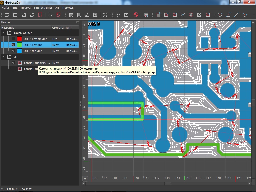Click the gear with play settings icon
Viewport: 256px width, 192px height.
[x=118, y=15]
